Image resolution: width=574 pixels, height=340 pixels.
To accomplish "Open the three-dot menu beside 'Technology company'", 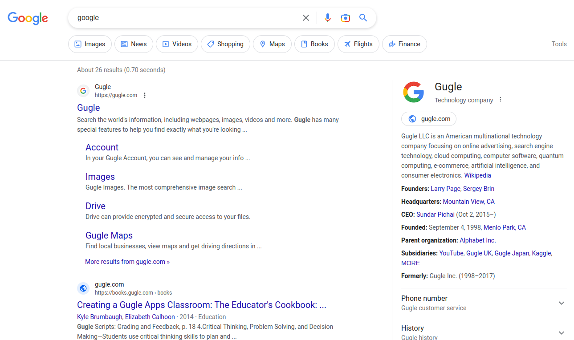I will [x=501, y=100].
